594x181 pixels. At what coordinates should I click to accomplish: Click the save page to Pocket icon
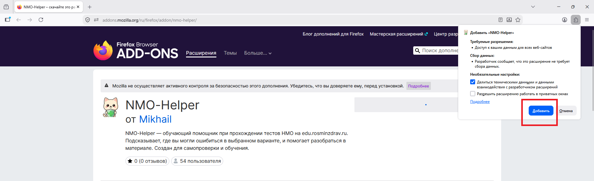tap(509, 20)
